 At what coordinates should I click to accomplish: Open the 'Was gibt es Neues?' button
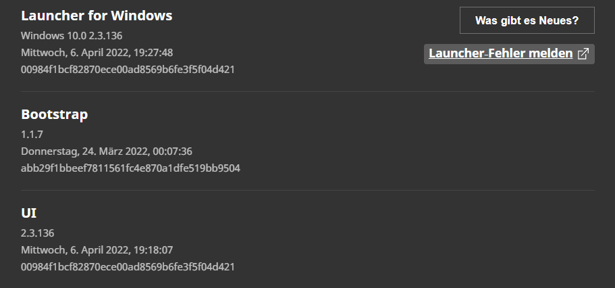[x=527, y=20]
